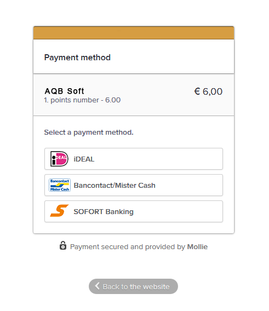Click the left chevron on the Back button
Viewport: 269px width, 311px height.
(97, 286)
